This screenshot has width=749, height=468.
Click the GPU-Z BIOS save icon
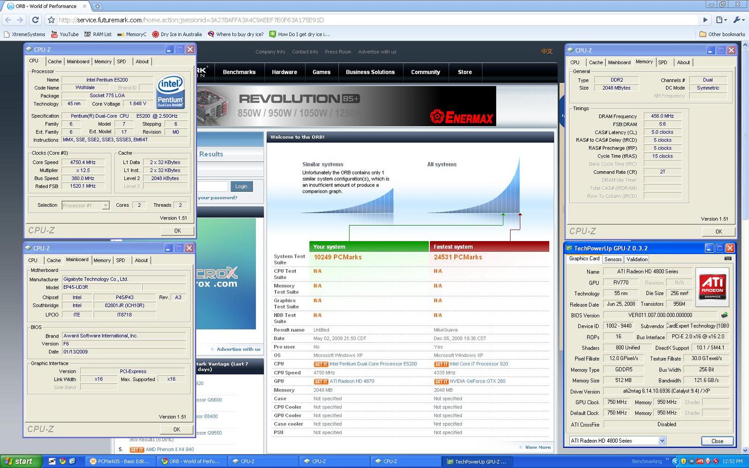725,315
